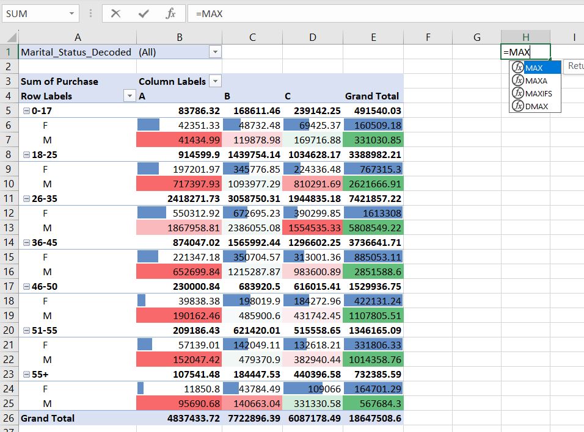This screenshot has height=432, width=584.
Task: Open the Marital_Status_Decoded filter dropdown
Action: pyautogui.click(x=214, y=52)
